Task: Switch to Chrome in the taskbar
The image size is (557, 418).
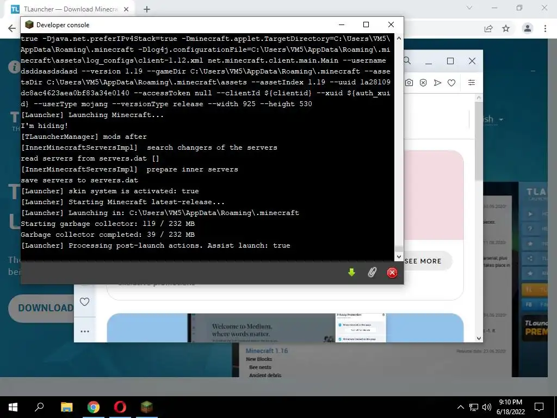Action: (x=94, y=407)
